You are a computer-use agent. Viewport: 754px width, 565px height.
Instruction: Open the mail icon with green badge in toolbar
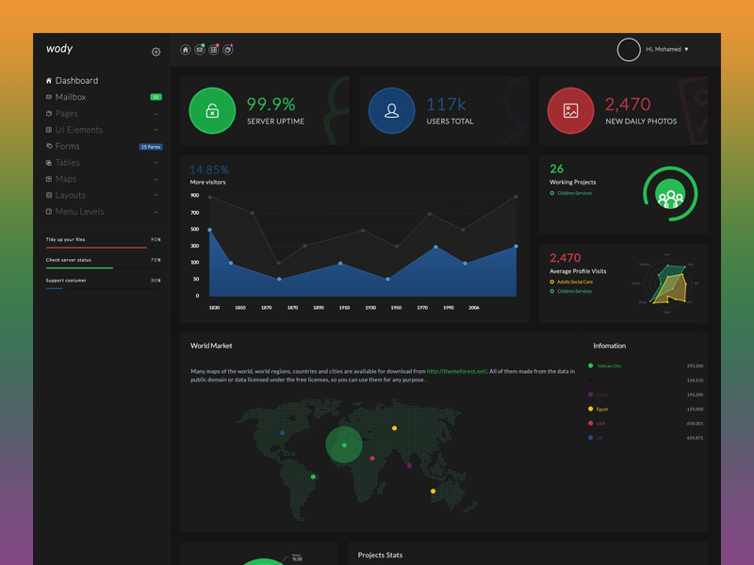[x=200, y=50]
